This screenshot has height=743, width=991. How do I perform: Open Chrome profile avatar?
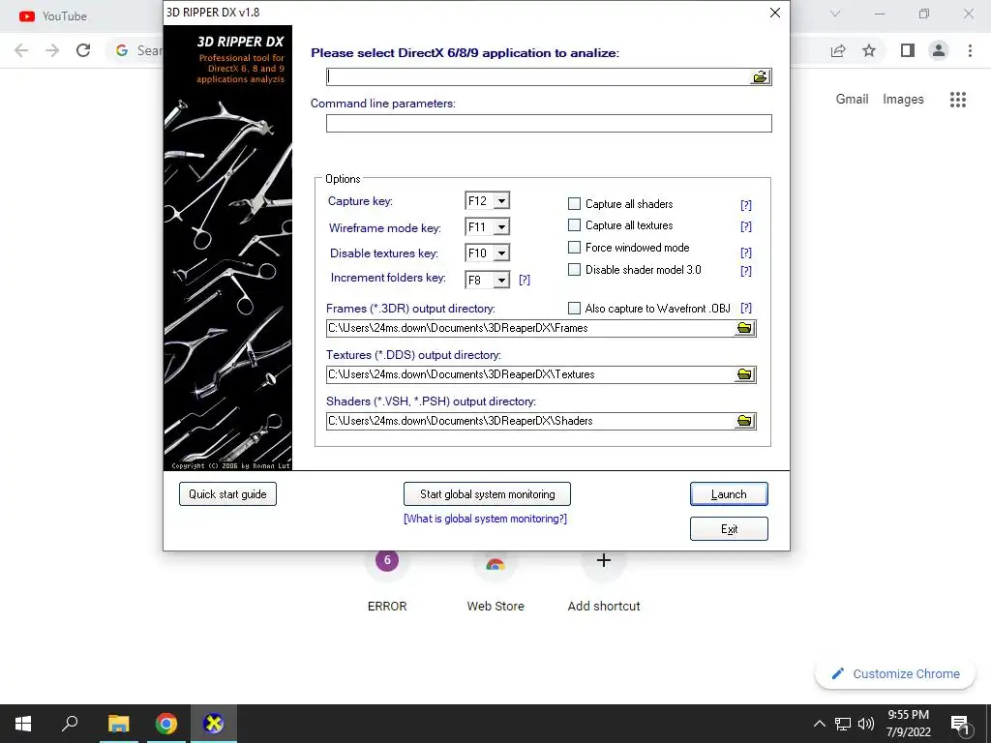pyautogui.click(x=939, y=50)
